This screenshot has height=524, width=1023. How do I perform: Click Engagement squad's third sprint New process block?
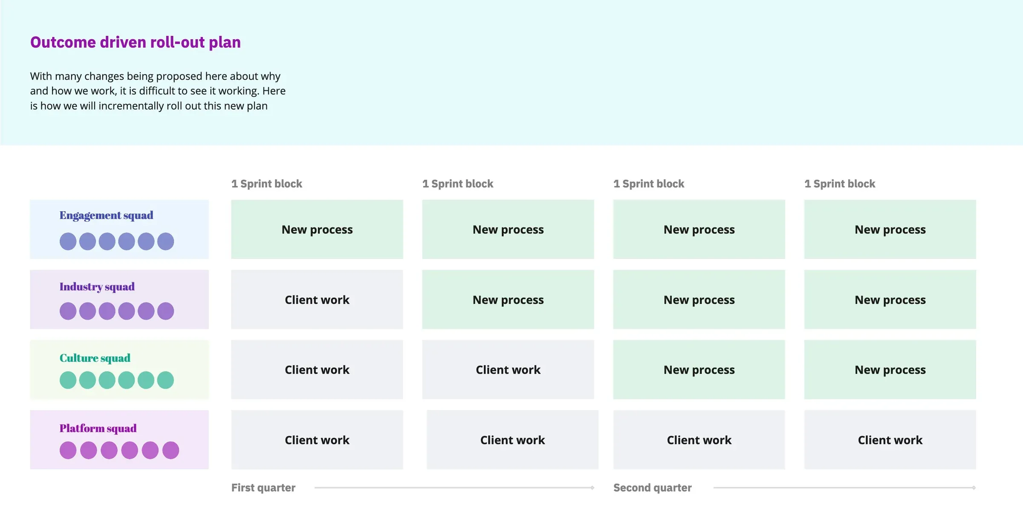tap(699, 229)
